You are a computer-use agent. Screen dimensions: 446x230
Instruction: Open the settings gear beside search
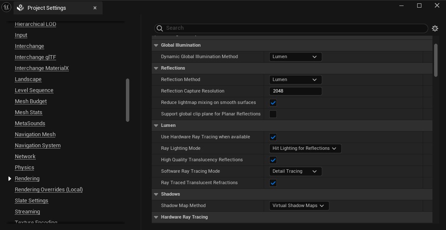pos(435,28)
